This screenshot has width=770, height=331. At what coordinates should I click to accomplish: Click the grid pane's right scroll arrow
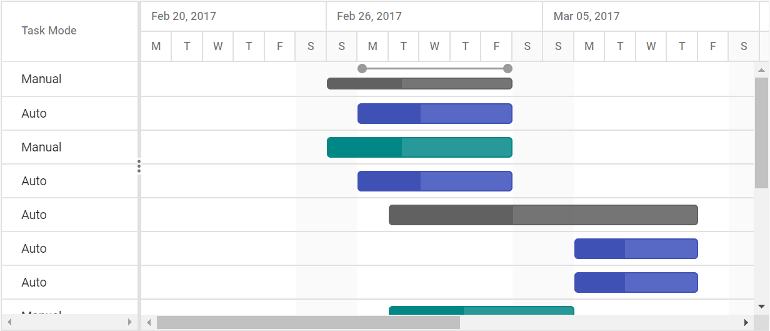129,322
